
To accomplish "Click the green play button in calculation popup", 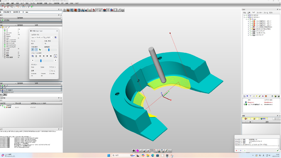I will pos(245,150).
